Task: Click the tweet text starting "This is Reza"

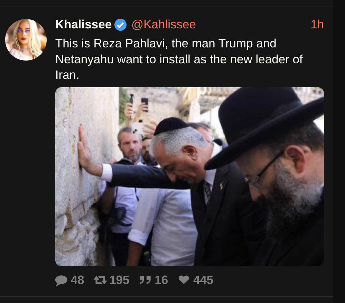Action: [x=179, y=59]
